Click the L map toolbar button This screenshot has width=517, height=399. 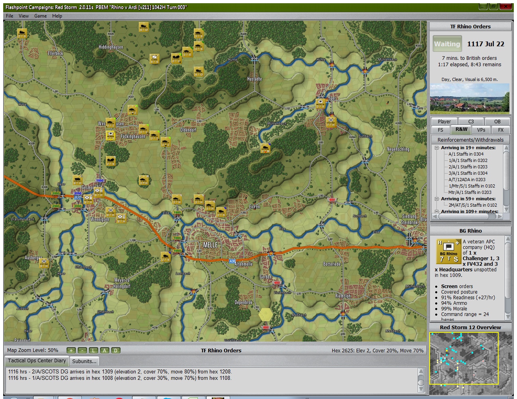(x=93, y=350)
